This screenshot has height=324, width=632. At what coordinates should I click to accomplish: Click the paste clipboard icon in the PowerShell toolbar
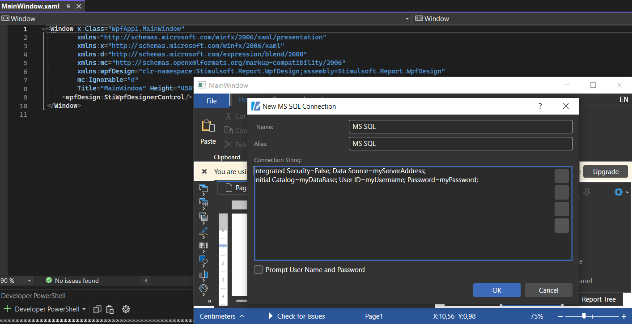point(110,309)
